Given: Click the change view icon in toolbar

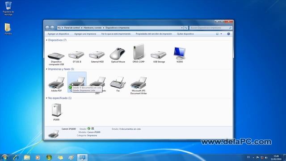Looking at the screenshot, I should click(x=218, y=34).
